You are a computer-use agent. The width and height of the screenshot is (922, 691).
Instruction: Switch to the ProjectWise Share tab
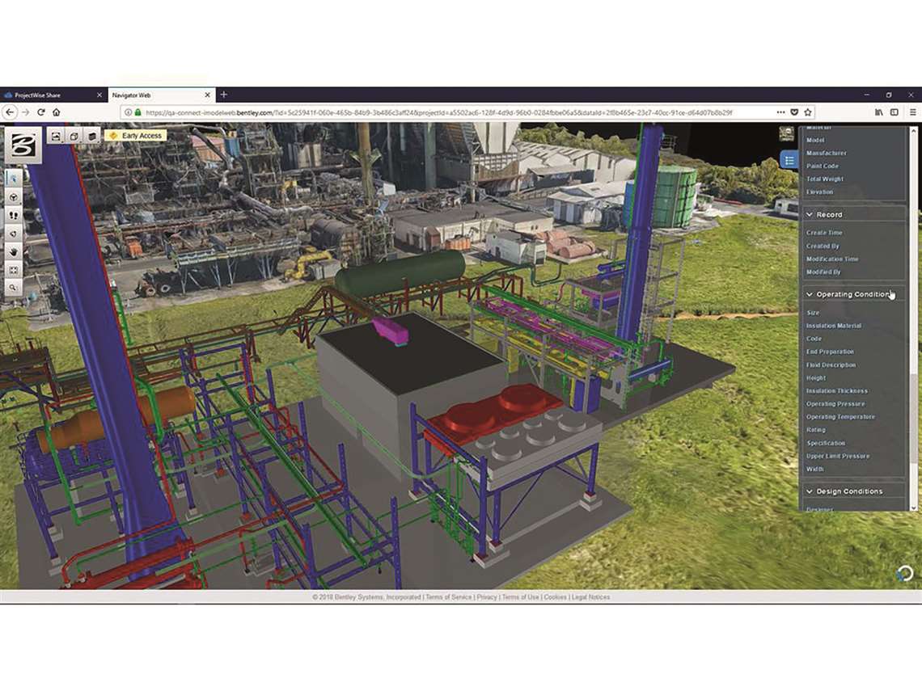click(x=49, y=95)
